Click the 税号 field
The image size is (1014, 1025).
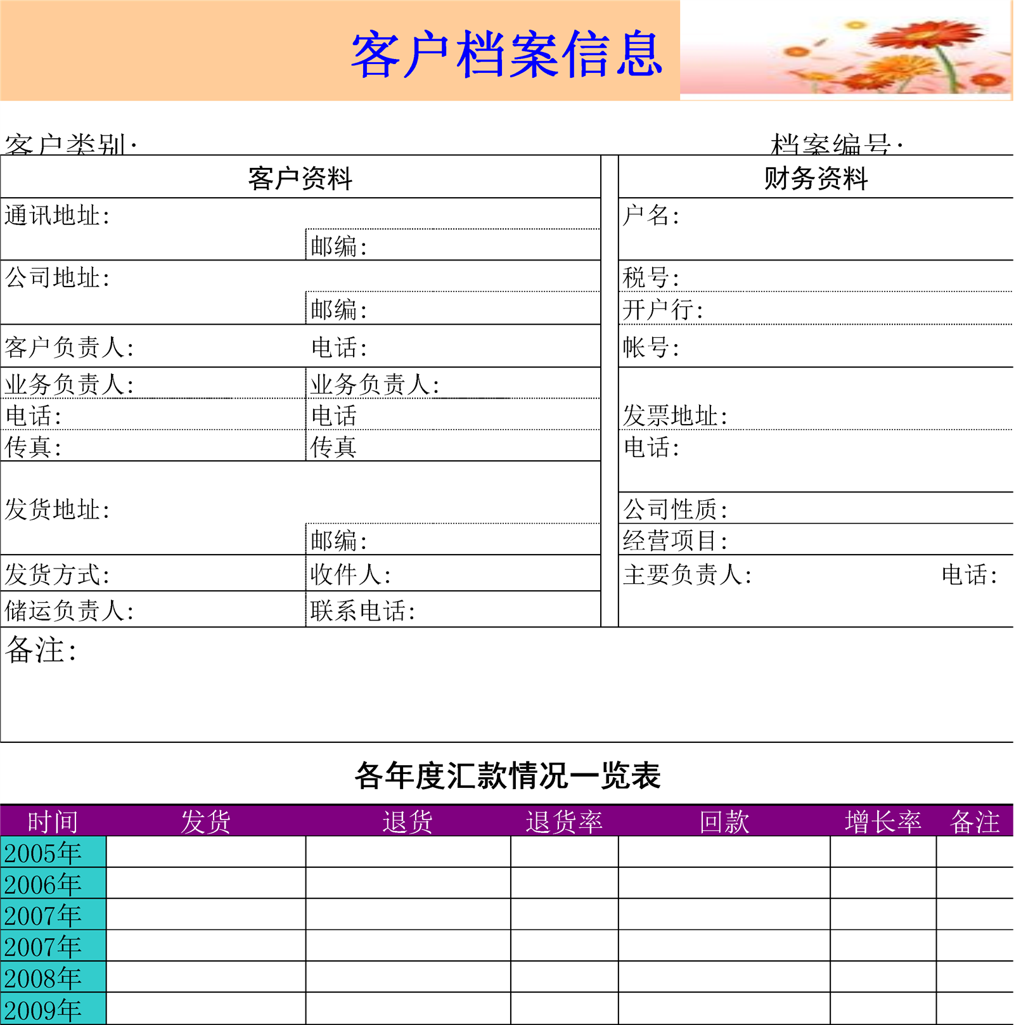click(x=651, y=278)
